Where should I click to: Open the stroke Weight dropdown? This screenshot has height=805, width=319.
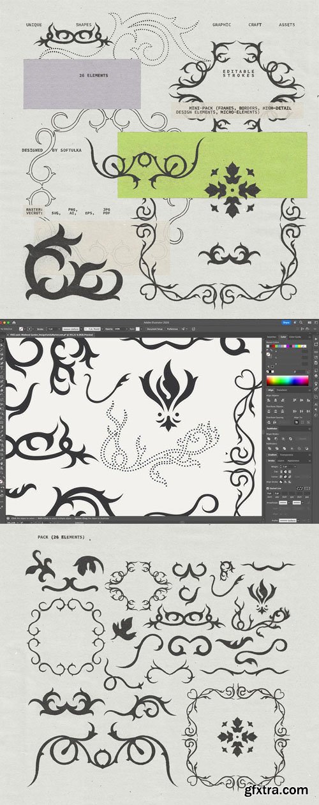(x=295, y=466)
